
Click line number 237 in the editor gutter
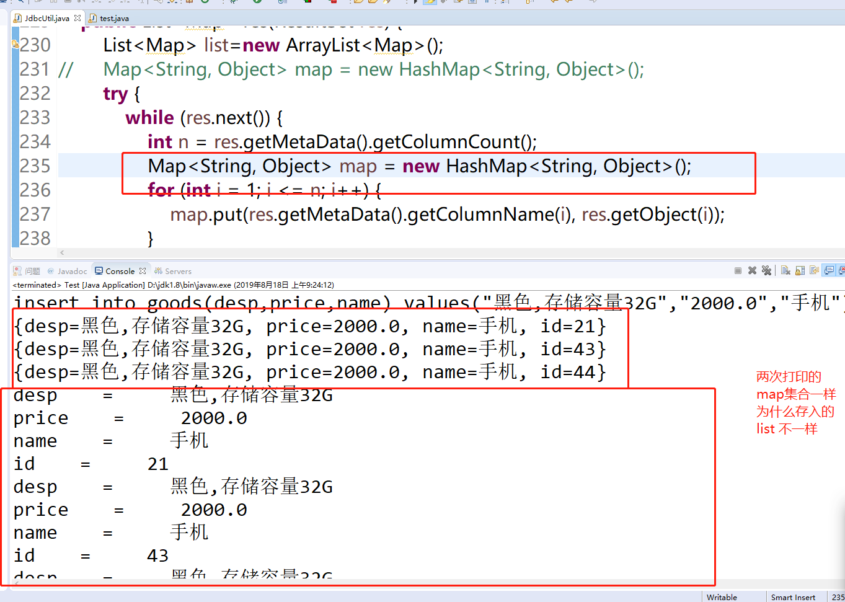click(35, 214)
